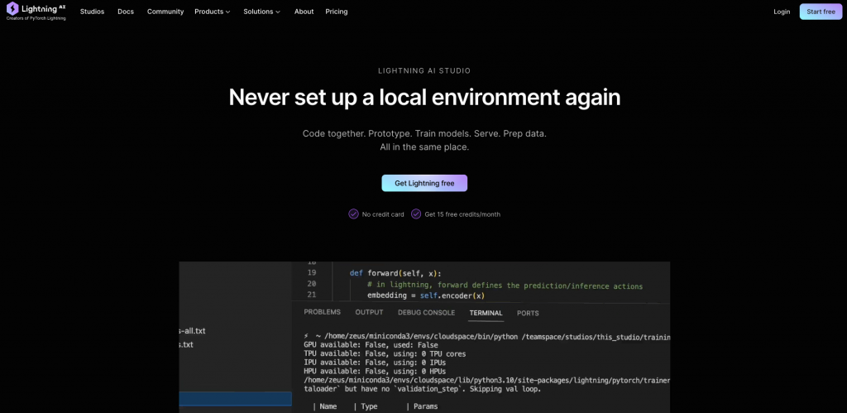
Task: Select the TERMINAL tab
Action: click(x=486, y=313)
